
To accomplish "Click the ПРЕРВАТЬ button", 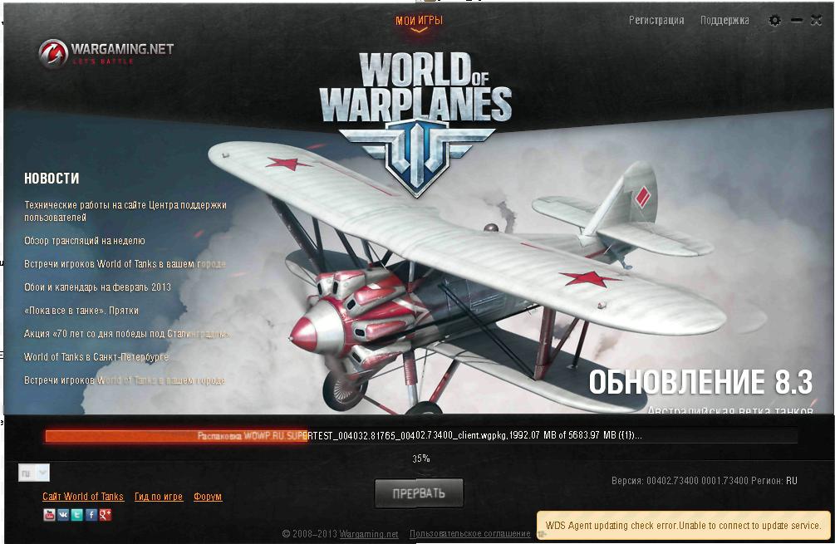I will tap(419, 493).
